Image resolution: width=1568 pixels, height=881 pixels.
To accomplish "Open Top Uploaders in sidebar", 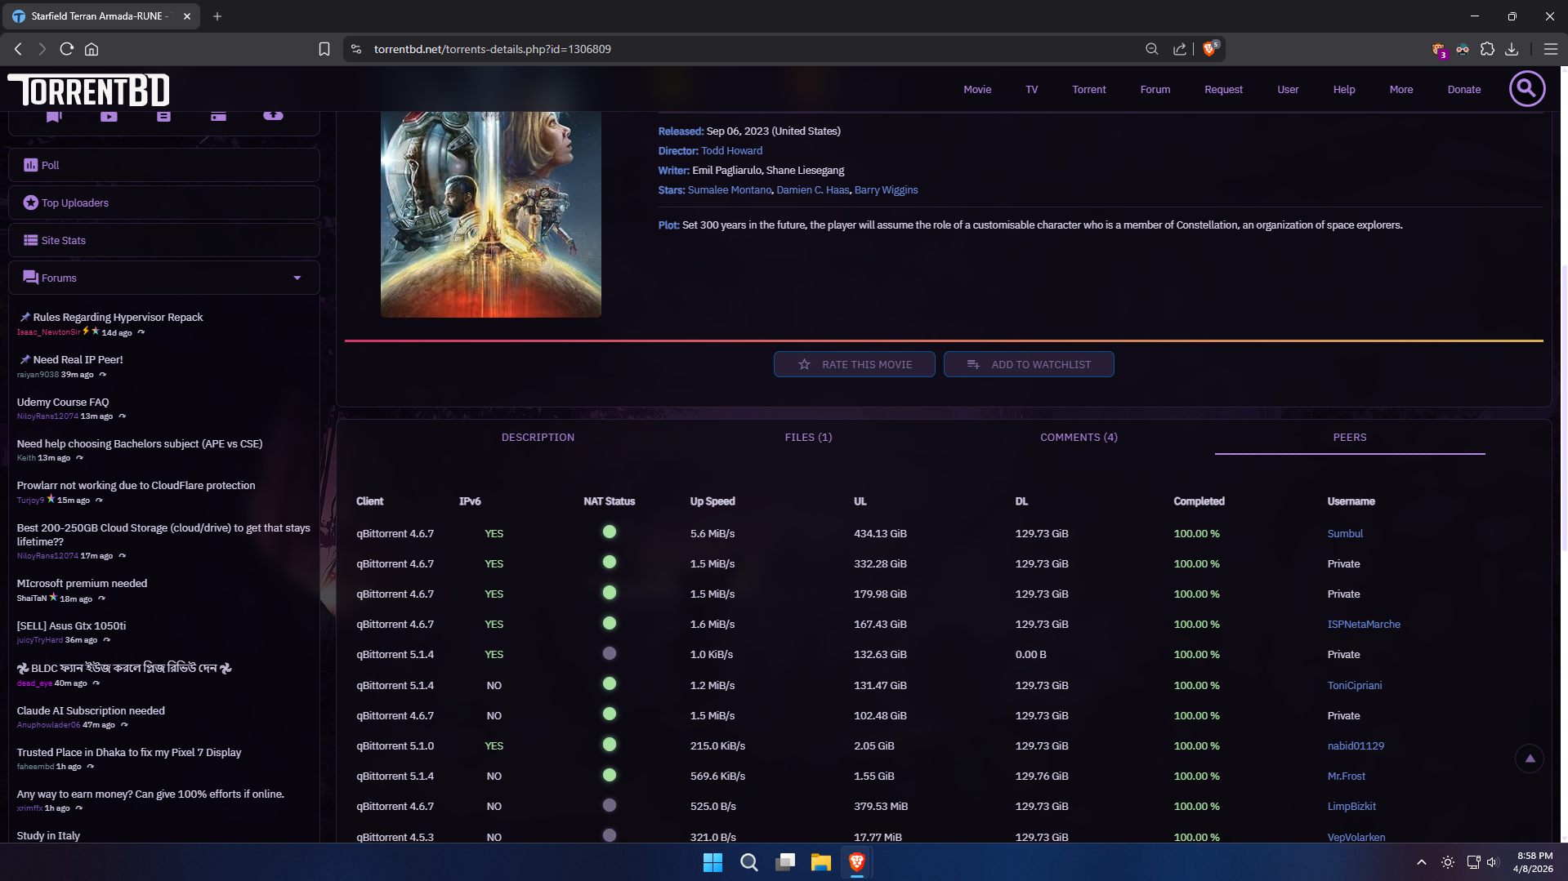I will click(x=163, y=202).
